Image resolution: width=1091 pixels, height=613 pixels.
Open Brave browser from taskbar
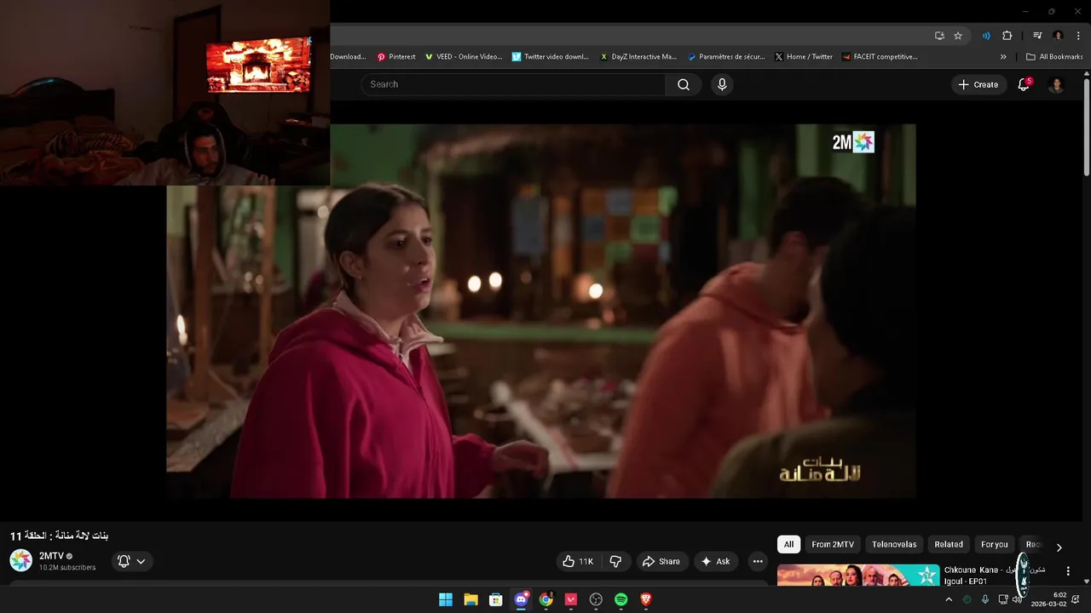[645, 599]
